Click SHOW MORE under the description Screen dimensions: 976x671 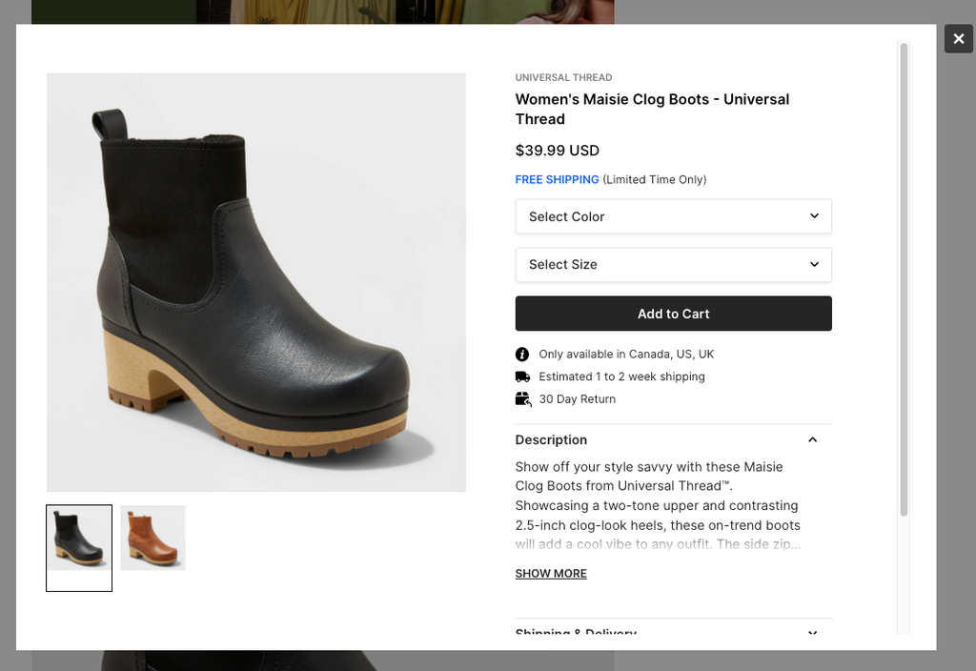(551, 574)
